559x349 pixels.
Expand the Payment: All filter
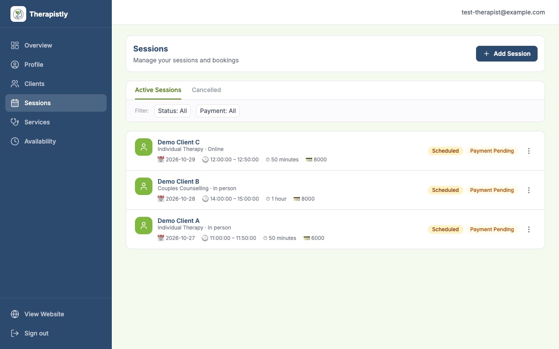(x=218, y=111)
